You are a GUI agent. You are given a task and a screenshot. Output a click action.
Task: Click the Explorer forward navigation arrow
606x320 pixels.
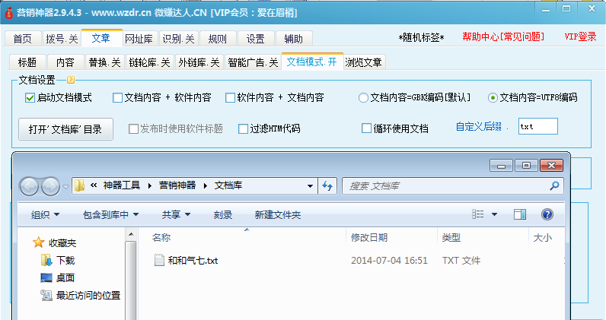(50, 186)
